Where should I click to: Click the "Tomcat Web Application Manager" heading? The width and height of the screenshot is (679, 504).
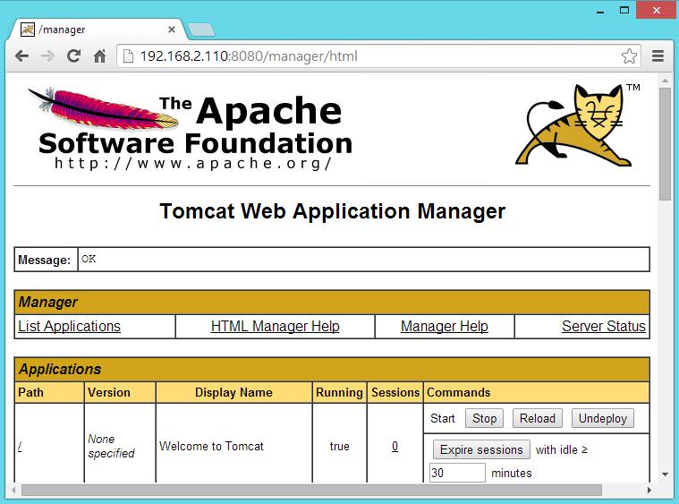tap(332, 211)
